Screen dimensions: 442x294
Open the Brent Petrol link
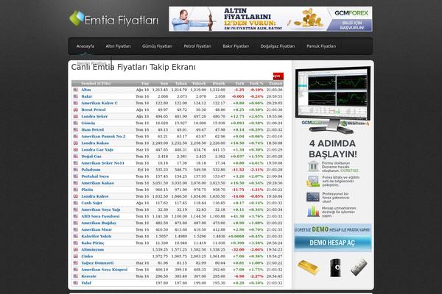point(94,110)
